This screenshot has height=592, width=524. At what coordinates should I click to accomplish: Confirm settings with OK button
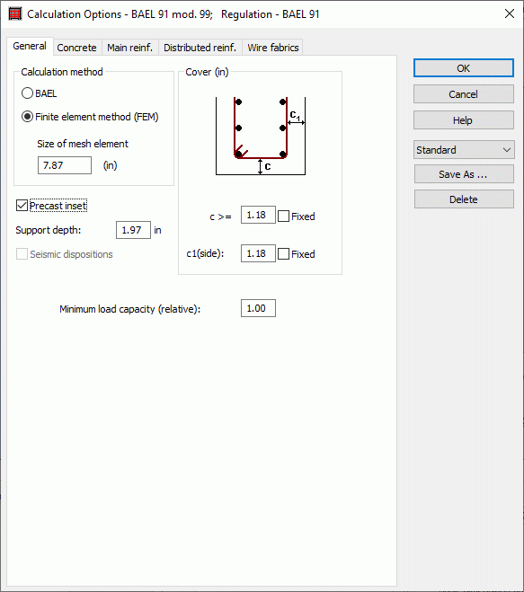coord(464,68)
